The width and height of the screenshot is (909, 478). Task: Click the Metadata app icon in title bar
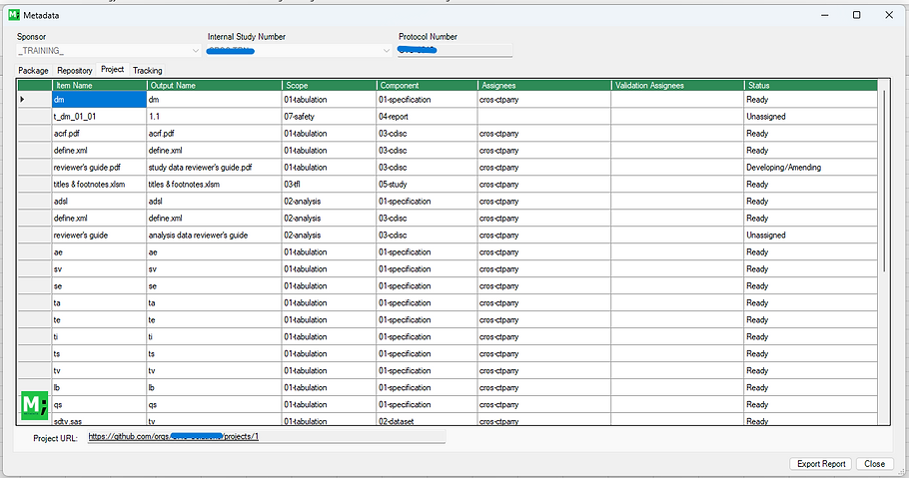pyautogui.click(x=14, y=15)
